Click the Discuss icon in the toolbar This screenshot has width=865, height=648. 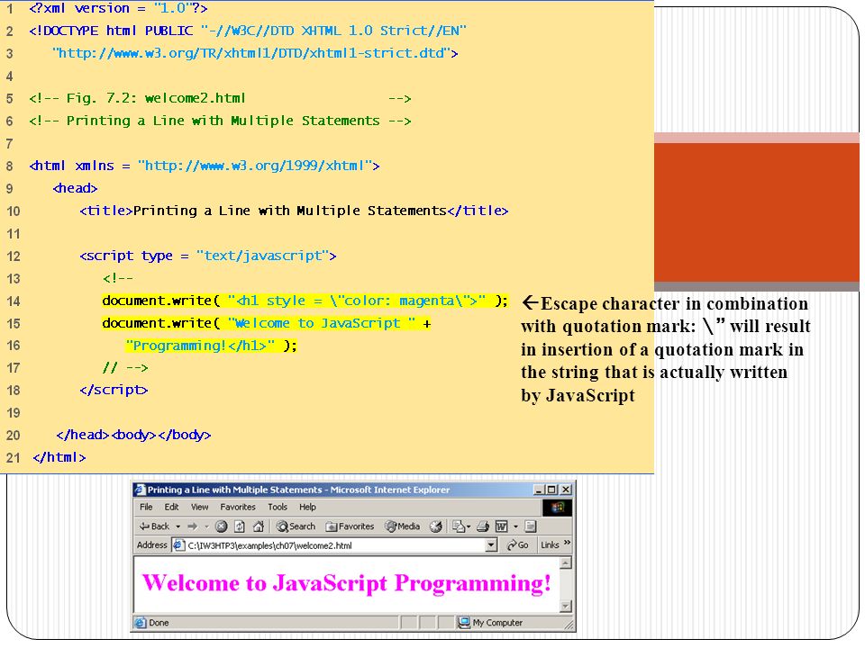530,526
